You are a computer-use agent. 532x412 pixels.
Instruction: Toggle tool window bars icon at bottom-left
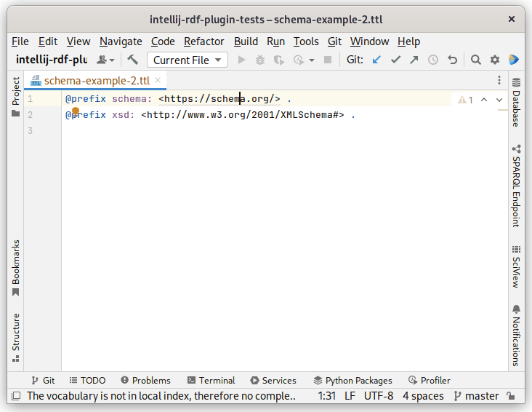pos(16,396)
